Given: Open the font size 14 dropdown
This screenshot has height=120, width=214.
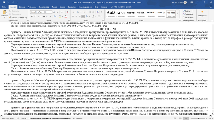Looking at the screenshot, I should 51,12.
